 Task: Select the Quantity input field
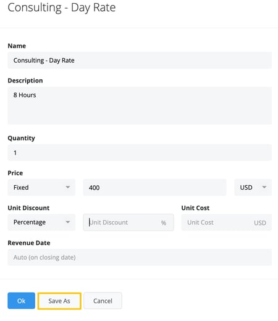click(140, 152)
